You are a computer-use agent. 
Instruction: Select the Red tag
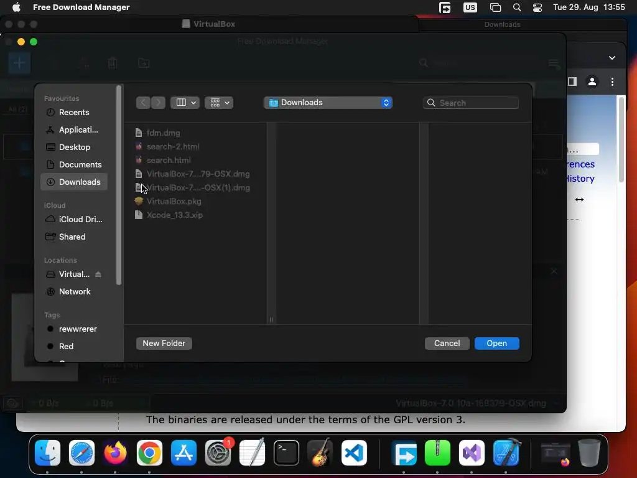[73, 346]
